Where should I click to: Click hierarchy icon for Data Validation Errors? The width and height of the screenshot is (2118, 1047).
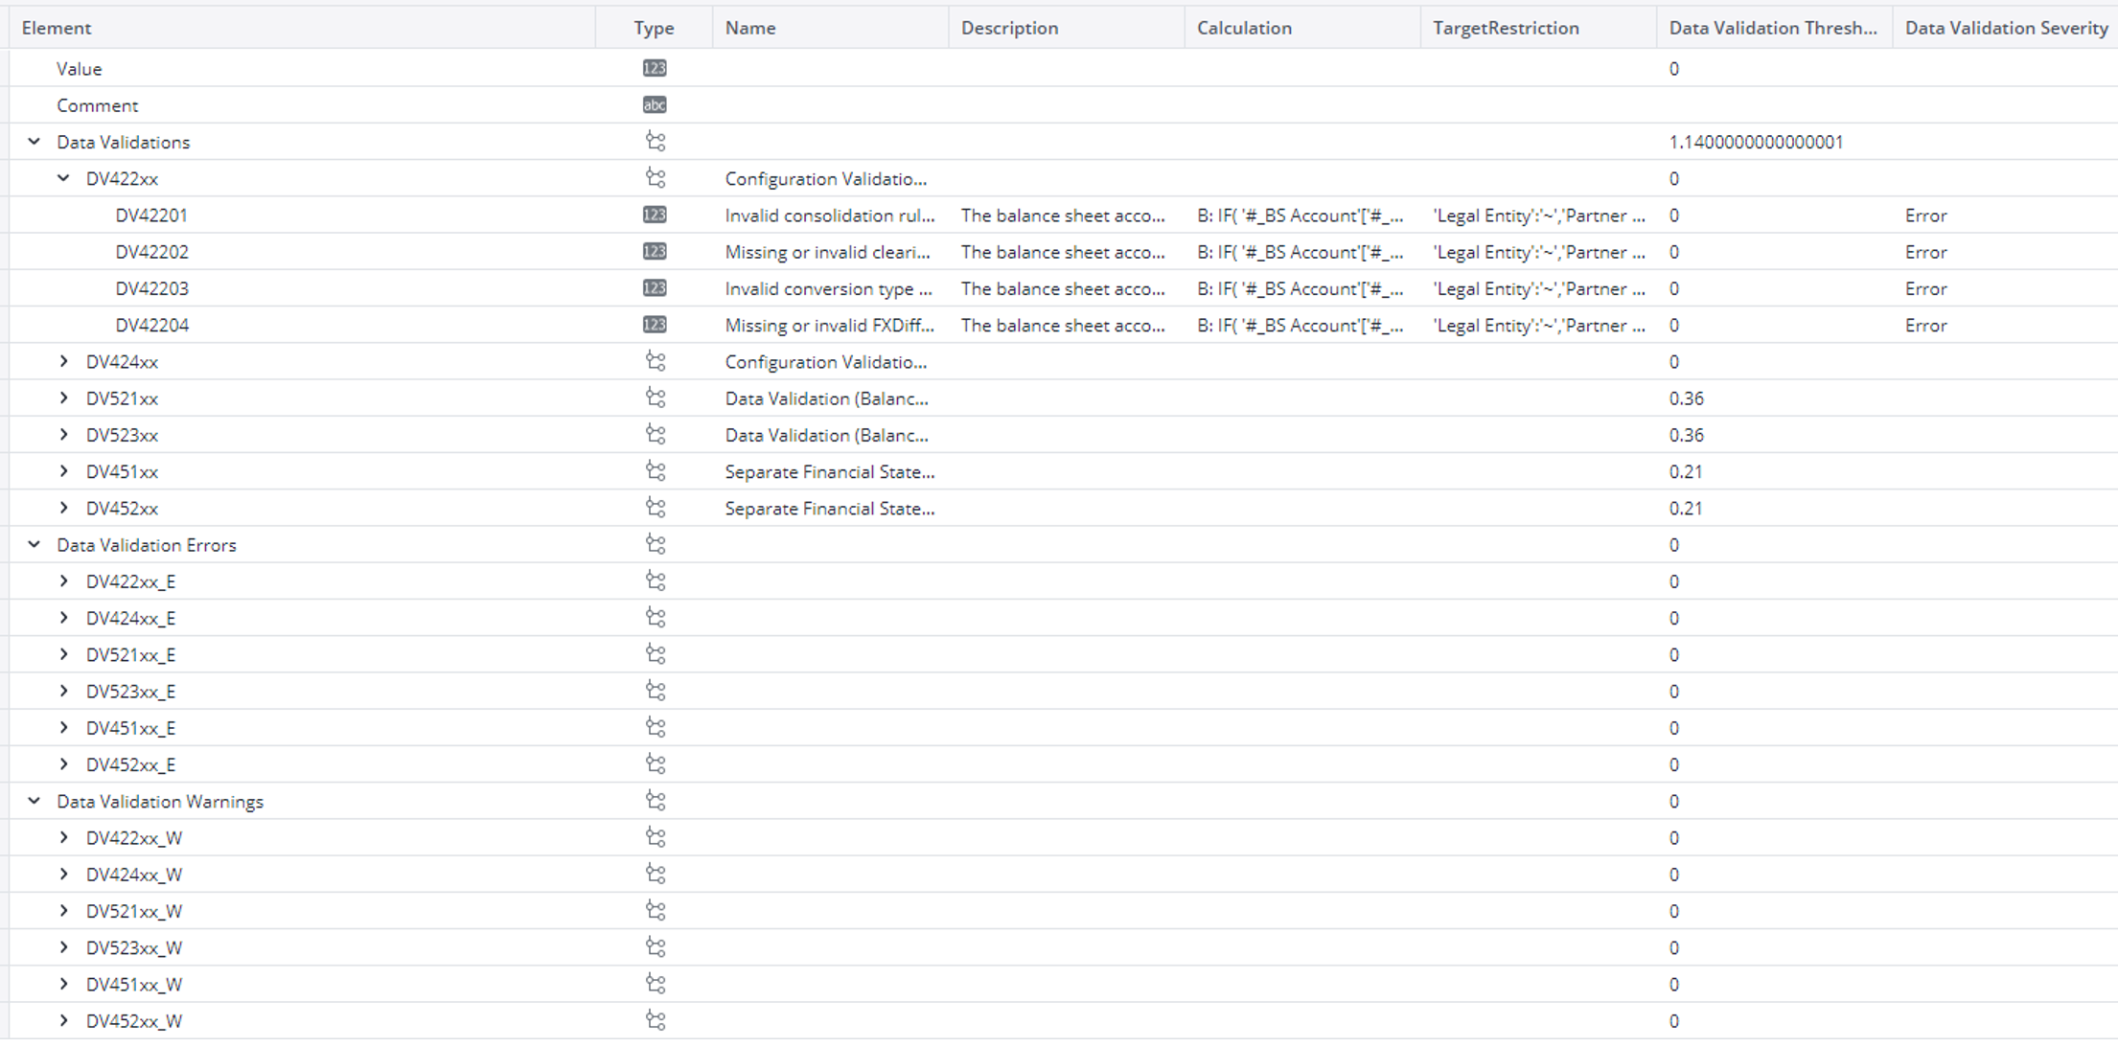[655, 545]
